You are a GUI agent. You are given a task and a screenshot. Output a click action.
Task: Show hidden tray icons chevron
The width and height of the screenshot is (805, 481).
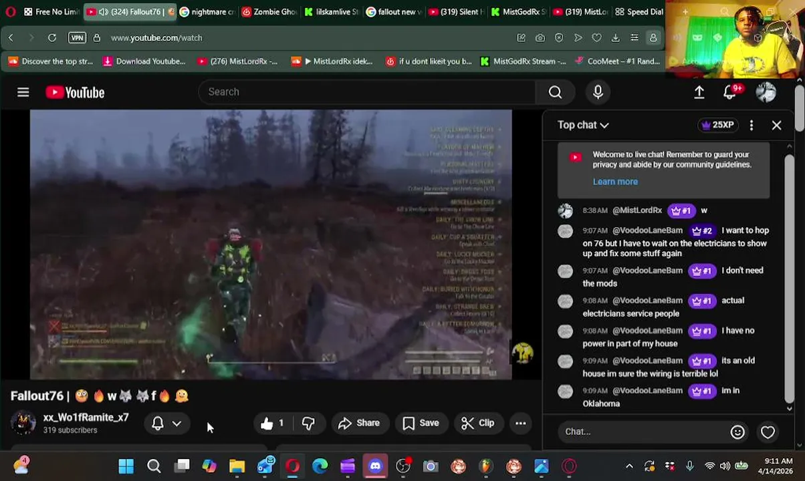(629, 466)
